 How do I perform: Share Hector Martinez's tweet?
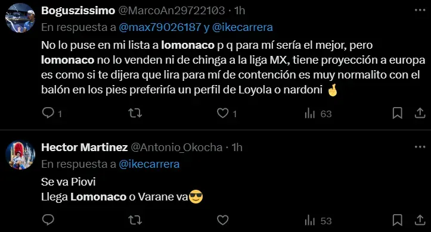tap(420, 220)
